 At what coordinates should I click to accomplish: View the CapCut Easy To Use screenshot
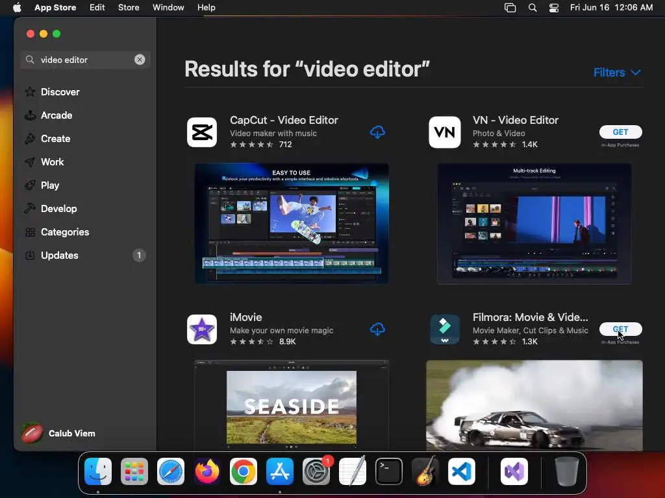coord(292,224)
